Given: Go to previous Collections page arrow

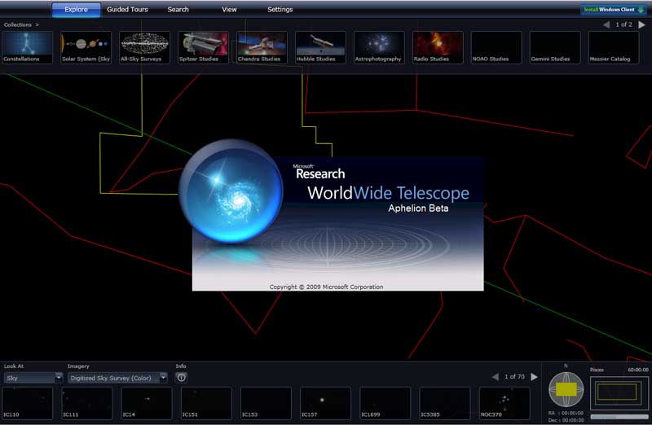Looking at the screenshot, I should [606, 25].
